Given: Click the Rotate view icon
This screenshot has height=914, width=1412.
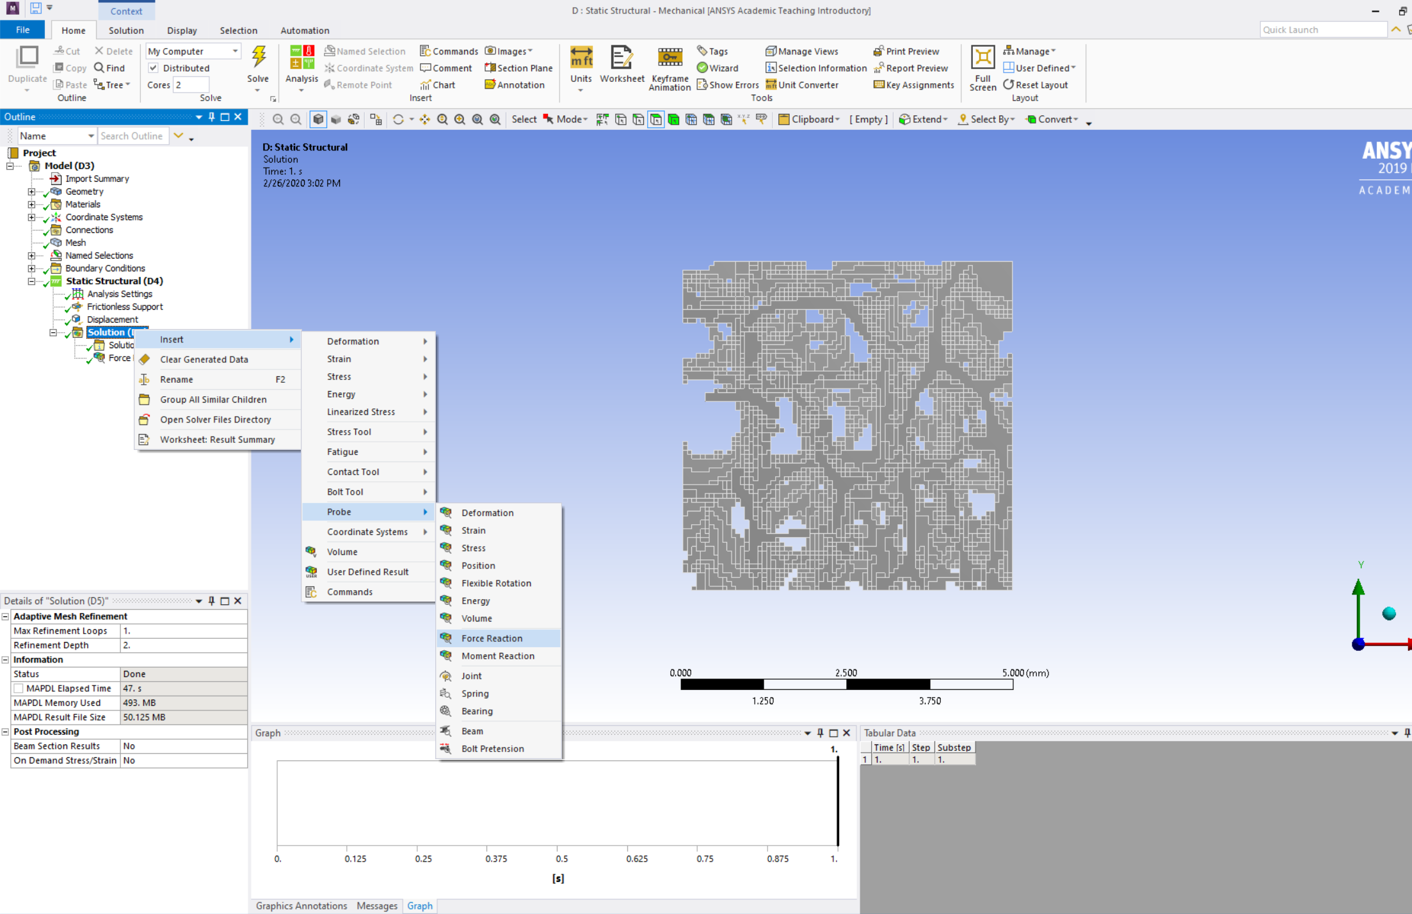Looking at the screenshot, I should tap(398, 119).
